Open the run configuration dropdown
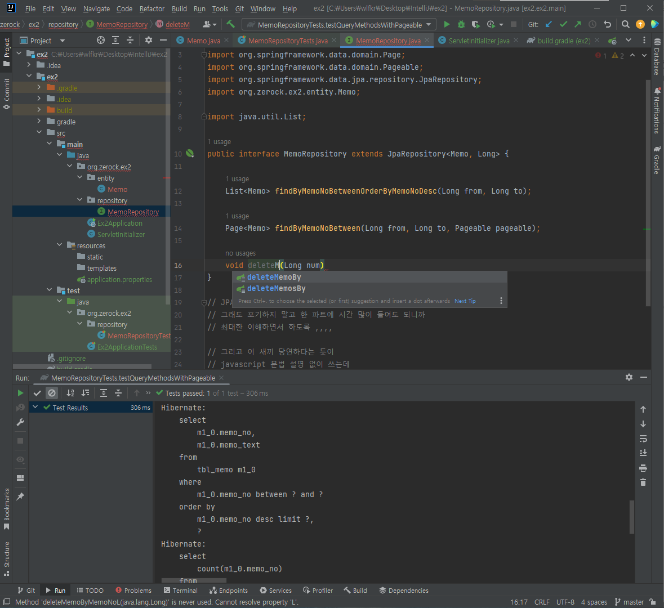664x608 pixels. (339, 25)
